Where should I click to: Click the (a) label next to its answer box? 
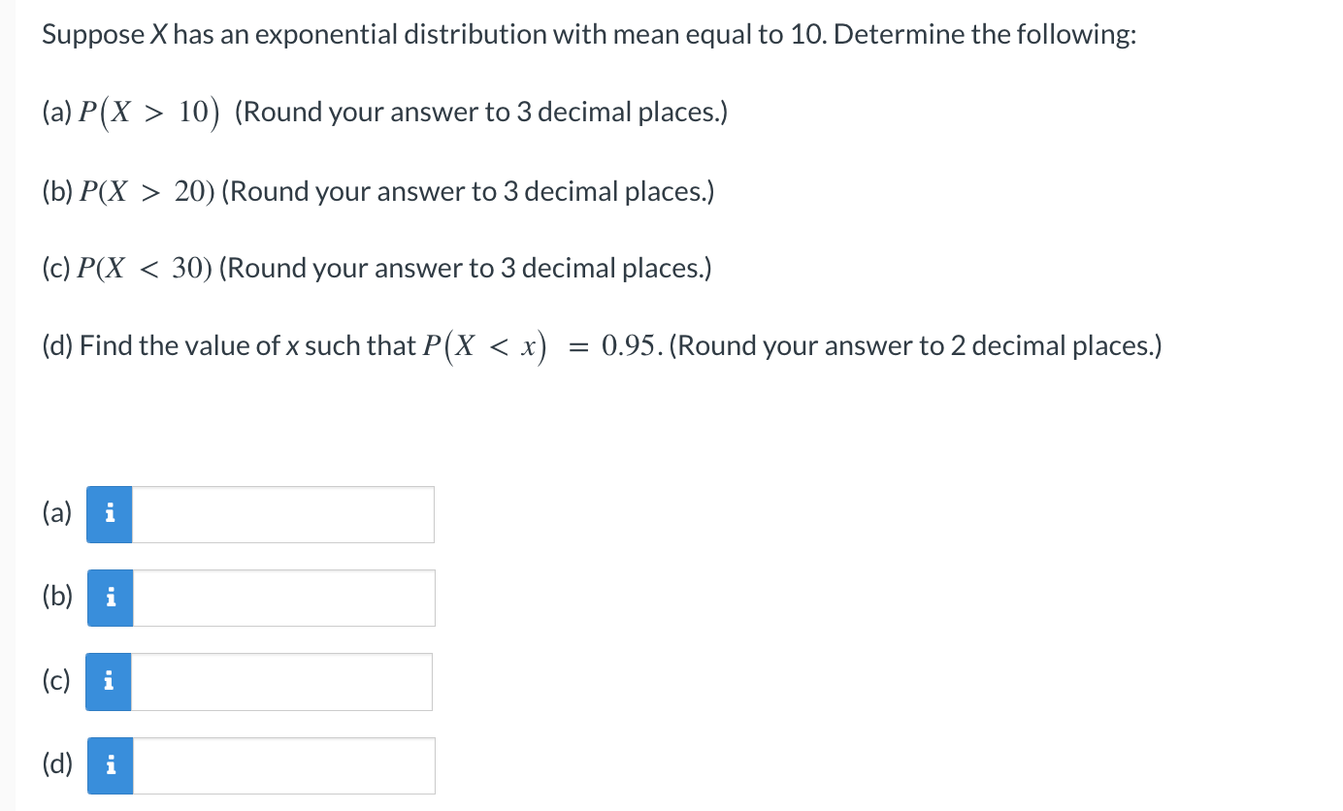pyautogui.click(x=56, y=513)
